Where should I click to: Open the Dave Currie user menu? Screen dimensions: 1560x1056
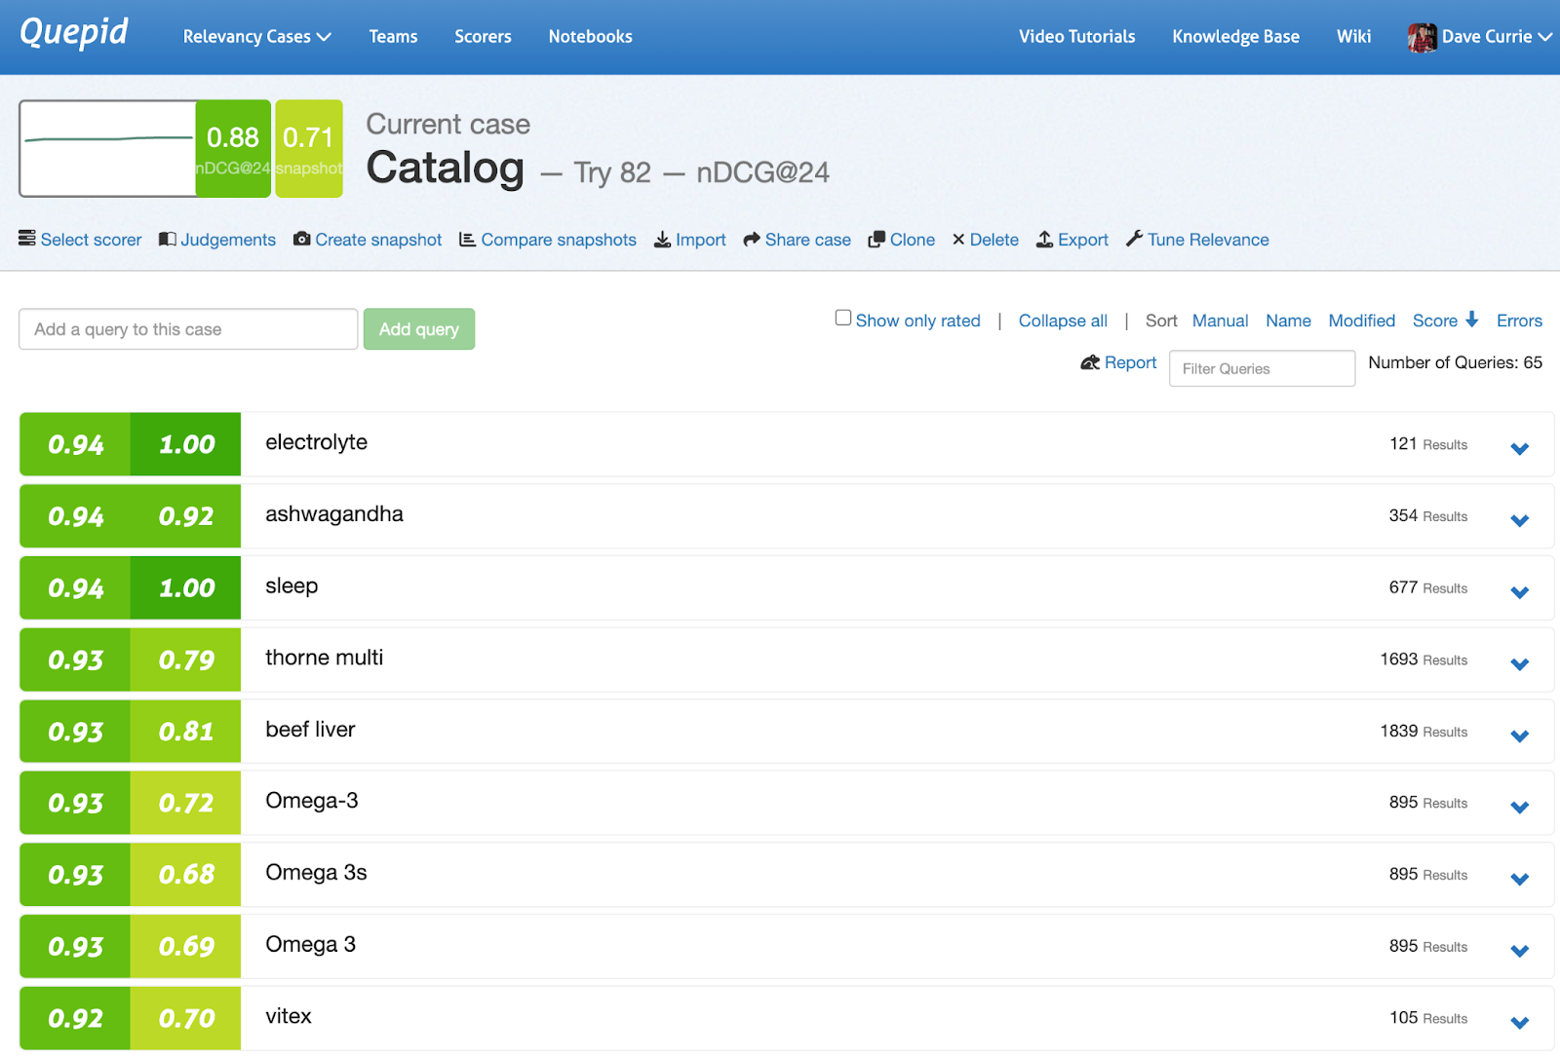pos(1479,37)
